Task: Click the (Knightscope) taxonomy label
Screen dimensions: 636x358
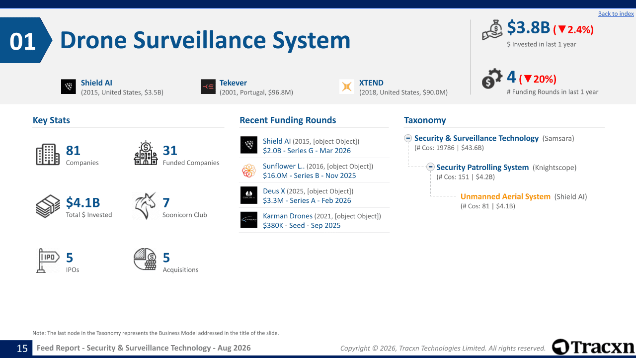Action: (x=555, y=168)
